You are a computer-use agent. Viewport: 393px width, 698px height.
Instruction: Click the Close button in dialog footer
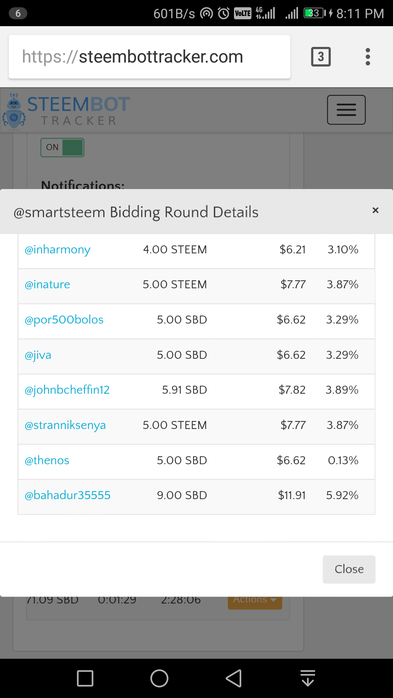[x=349, y=569]
